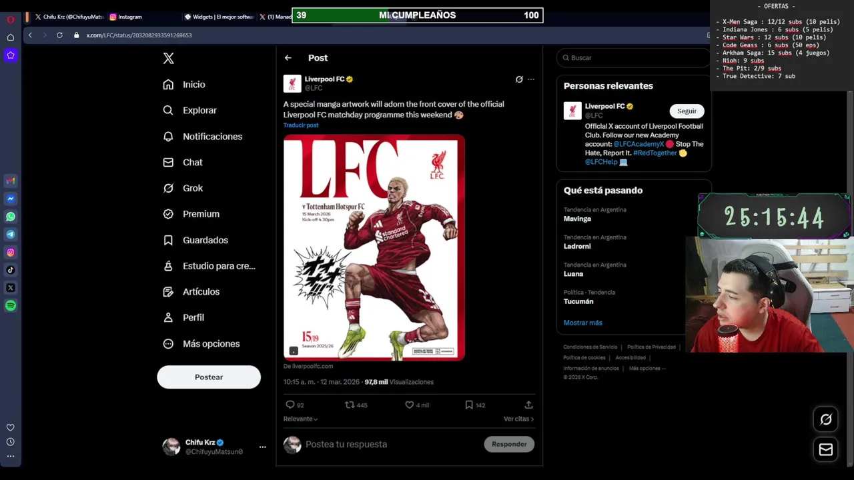Image resolution: width=854 pixels, height=480 pixels.
Task: Expand footer Más opciones link
Action: (x=647, y=369)
